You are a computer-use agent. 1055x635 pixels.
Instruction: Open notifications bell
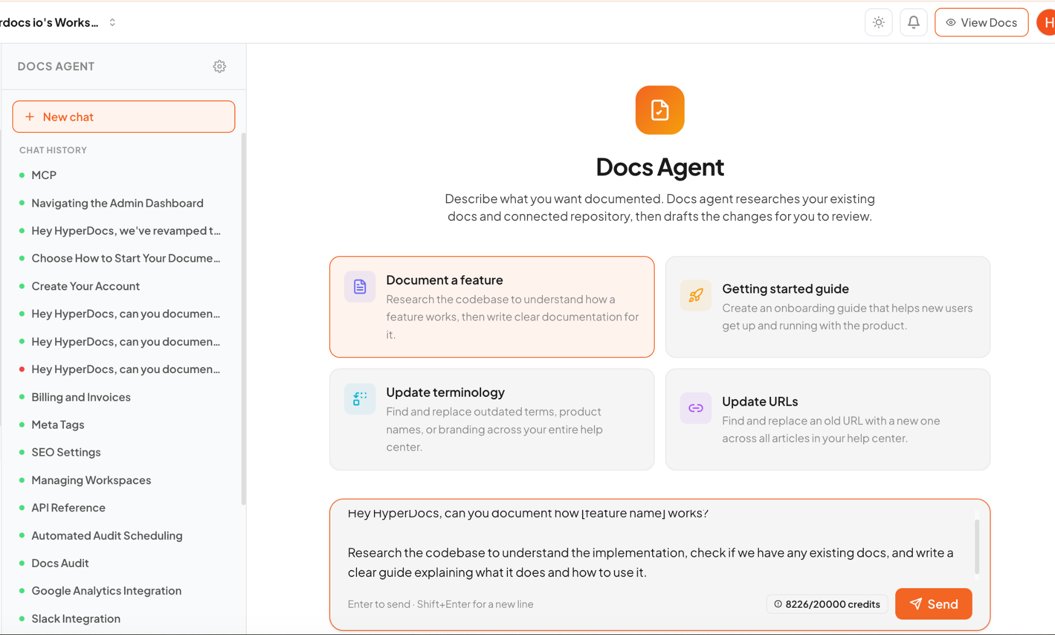913,23
